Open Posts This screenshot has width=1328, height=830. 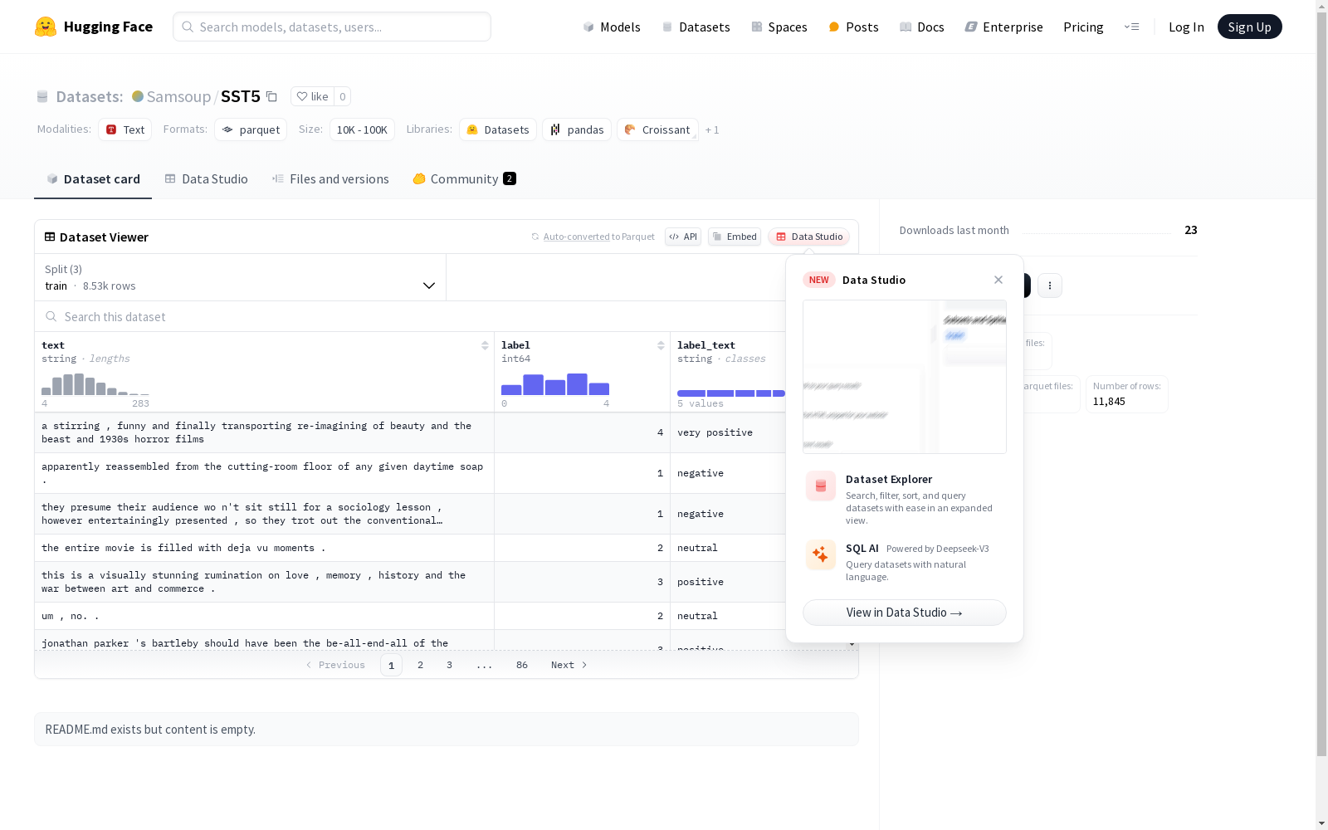(853, 27)
